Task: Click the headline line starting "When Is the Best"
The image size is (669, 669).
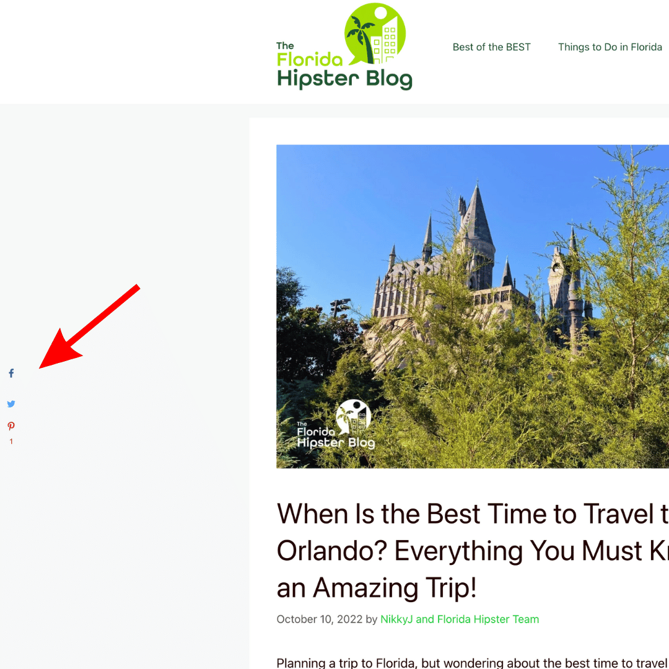Action: [x=473, y=514]
